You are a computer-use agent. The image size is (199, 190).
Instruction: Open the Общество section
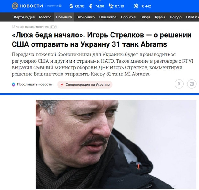coord(108,17)
